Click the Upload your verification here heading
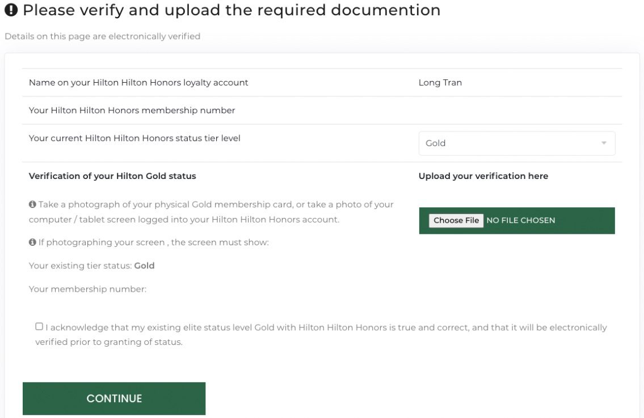 (483, 176)
